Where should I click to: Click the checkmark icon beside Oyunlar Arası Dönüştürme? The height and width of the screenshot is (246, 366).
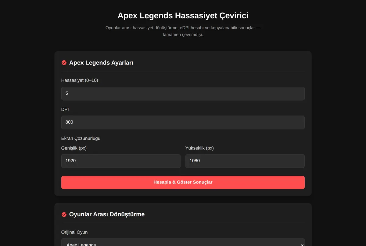point(64,214)
